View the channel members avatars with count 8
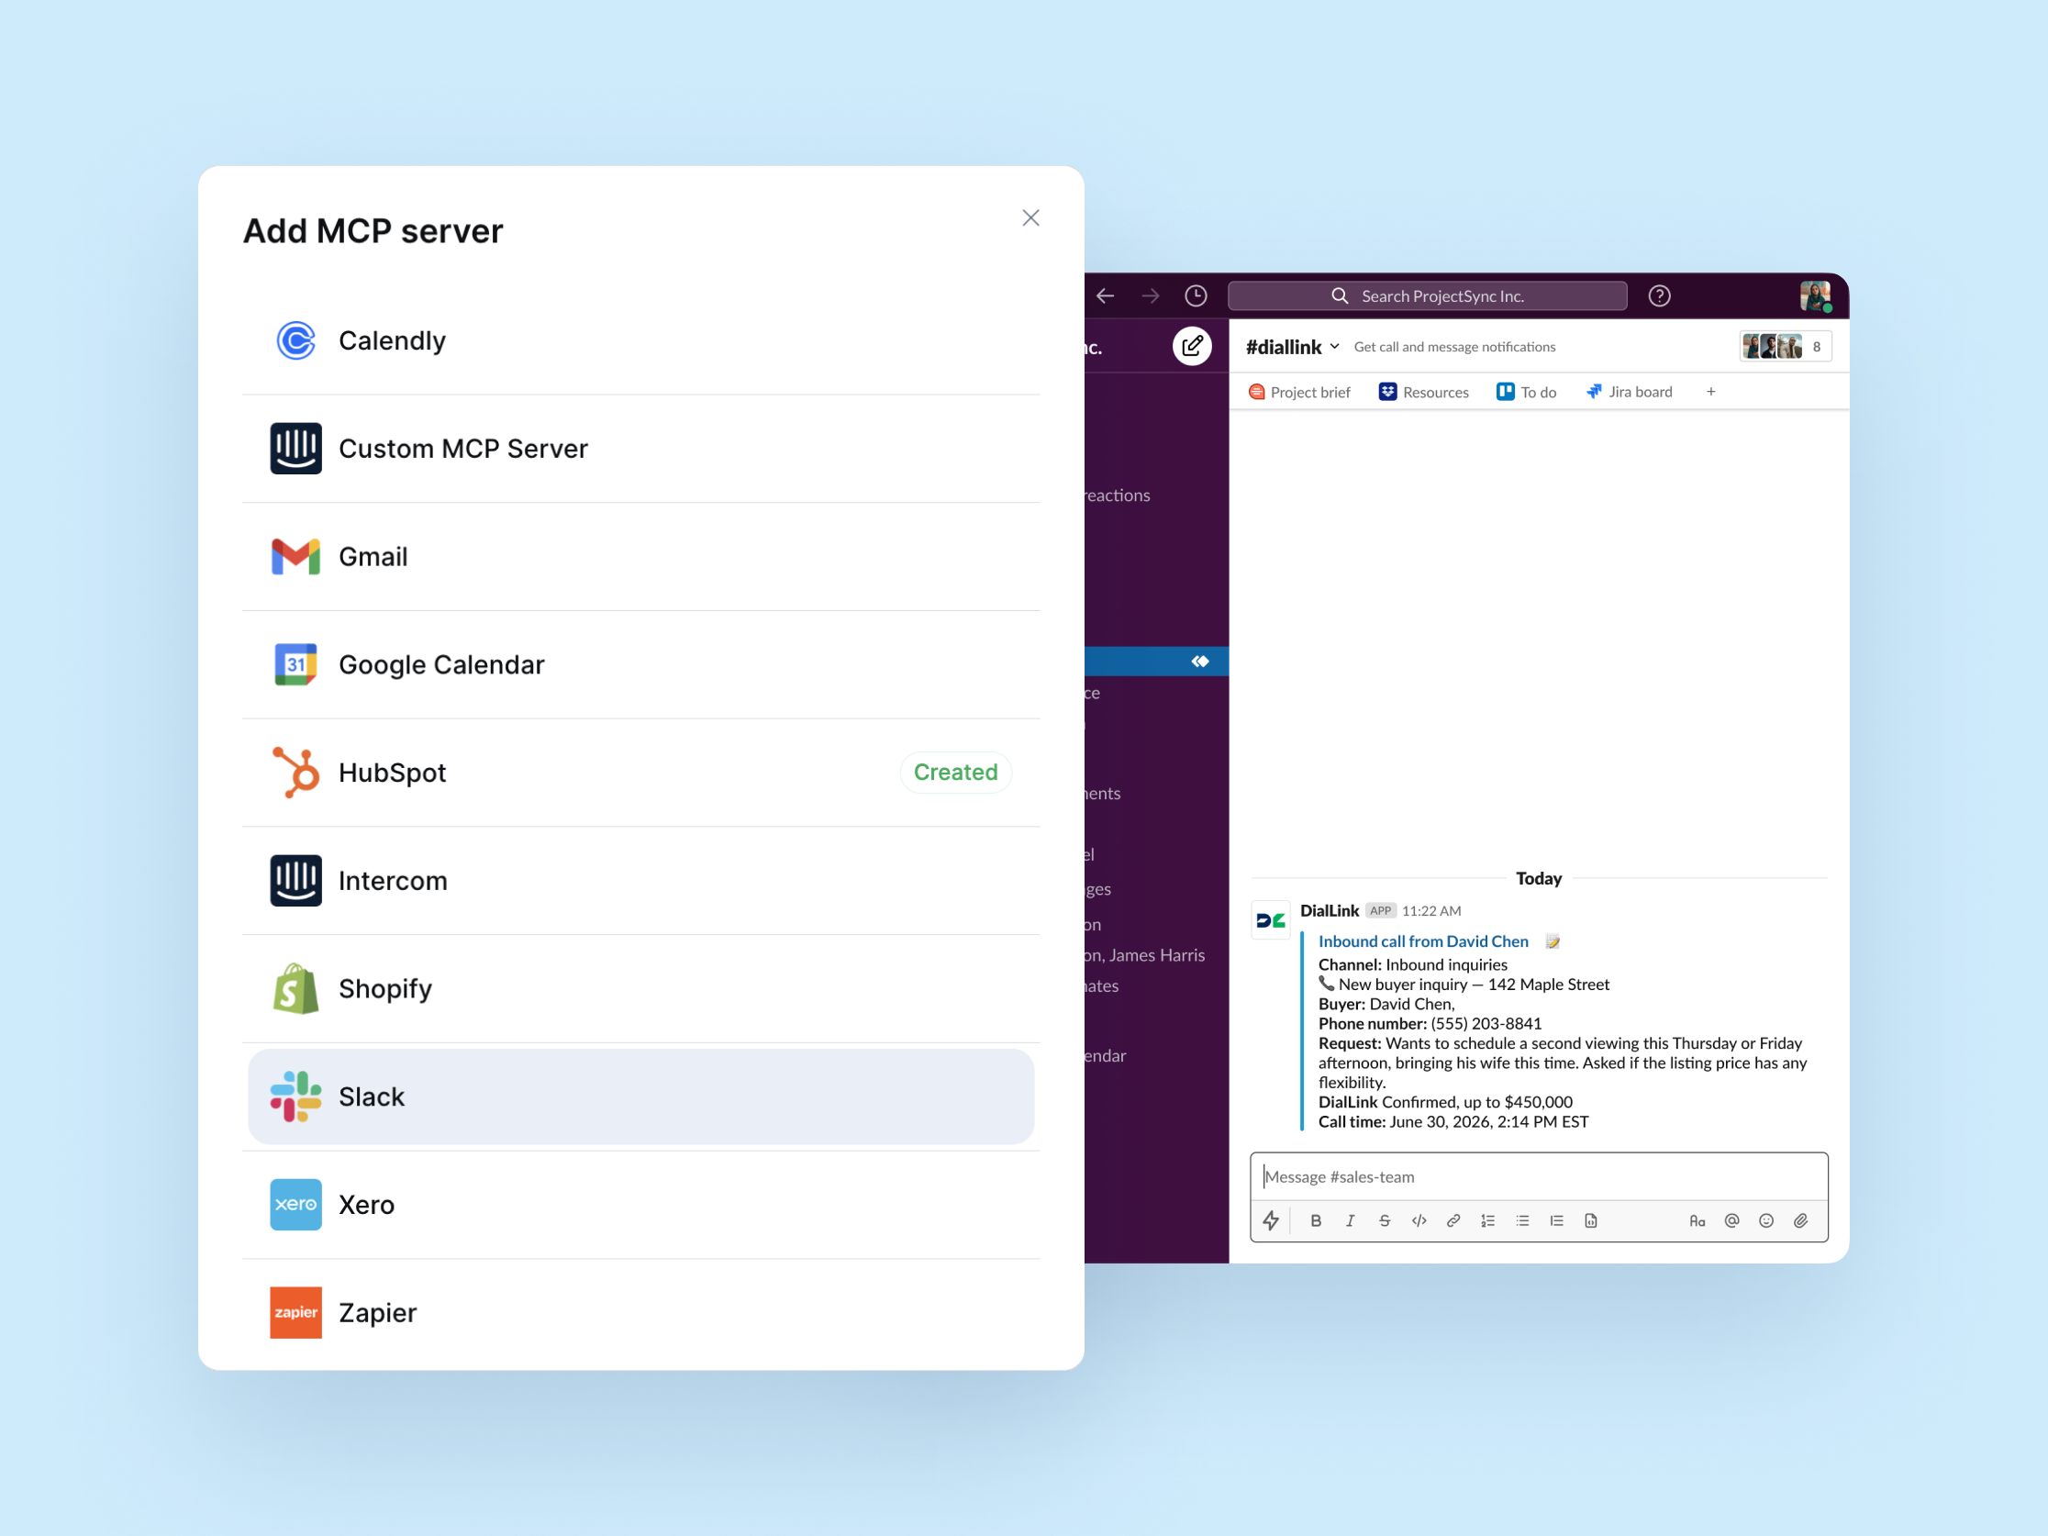 tap(1784, 347)
